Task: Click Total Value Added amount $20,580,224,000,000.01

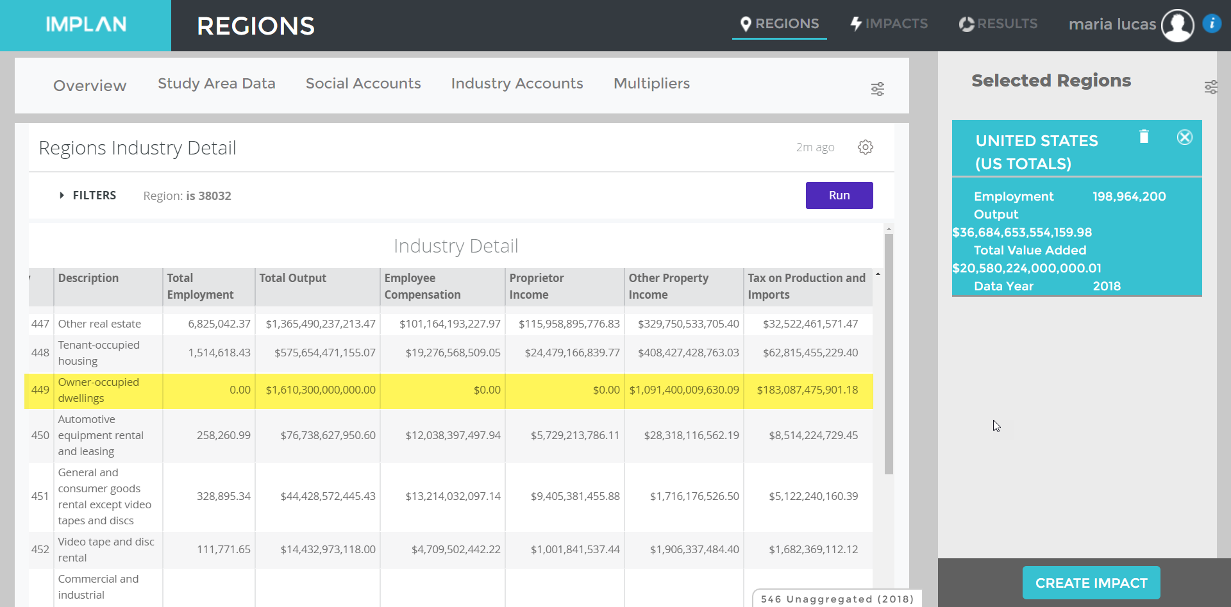Action: (1026, 268)
